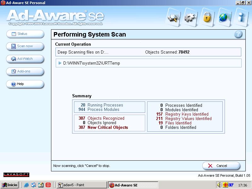The height and width of the screenshot is (189, 252).
Task: Minimize the Ad-Aware SE Personal window
Action: tap(238, 3)
